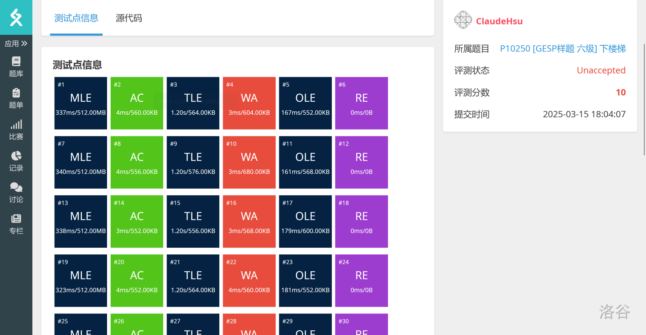The width and height of the screenshot is (646, 335).
Task: Click the score value 10
Action: (621, 92)
